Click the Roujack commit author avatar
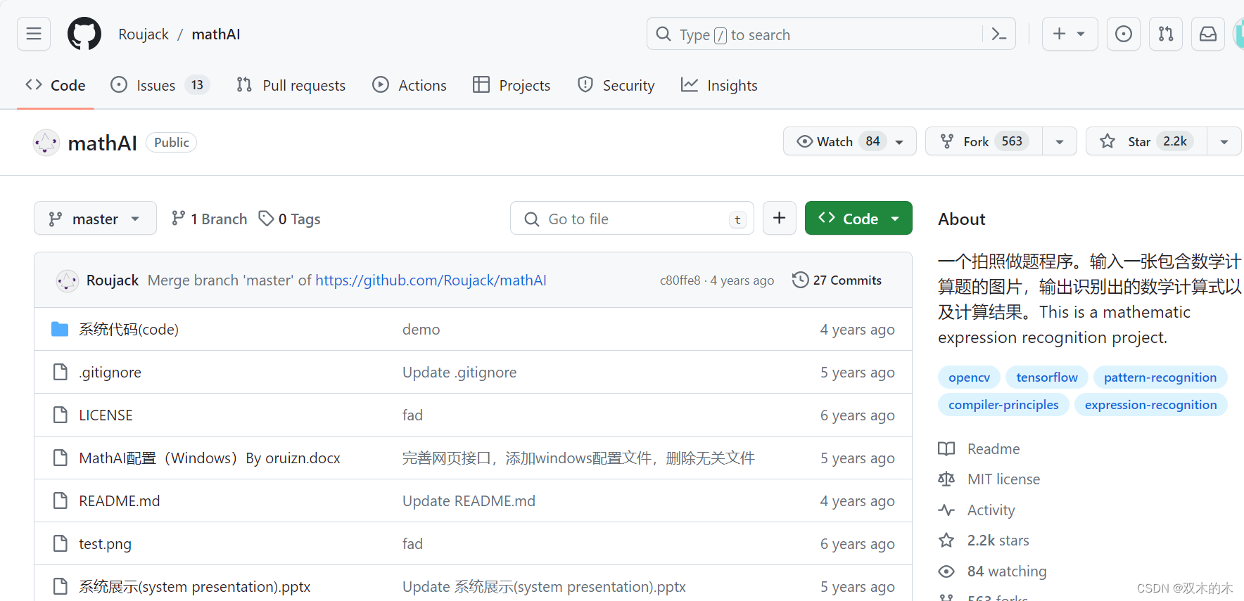Screen dimensions: 1244x601 tap(68, 280)
